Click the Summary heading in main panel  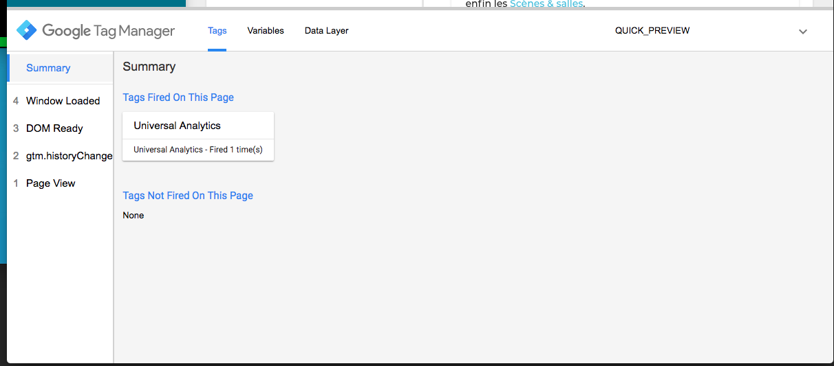pyautogui.click(x=149, y=67)
